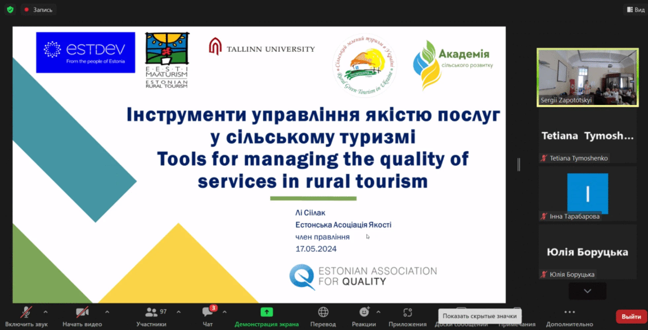
Task: Expand audio options arrow beside microphone
Action: pyautogui.click(x=46, y=312)
